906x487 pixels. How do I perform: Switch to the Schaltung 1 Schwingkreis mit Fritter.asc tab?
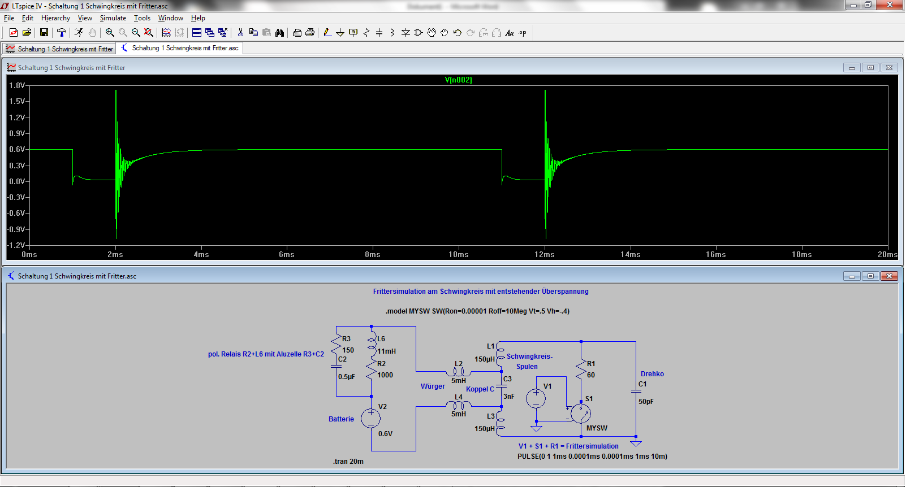[x=180, y=48]
